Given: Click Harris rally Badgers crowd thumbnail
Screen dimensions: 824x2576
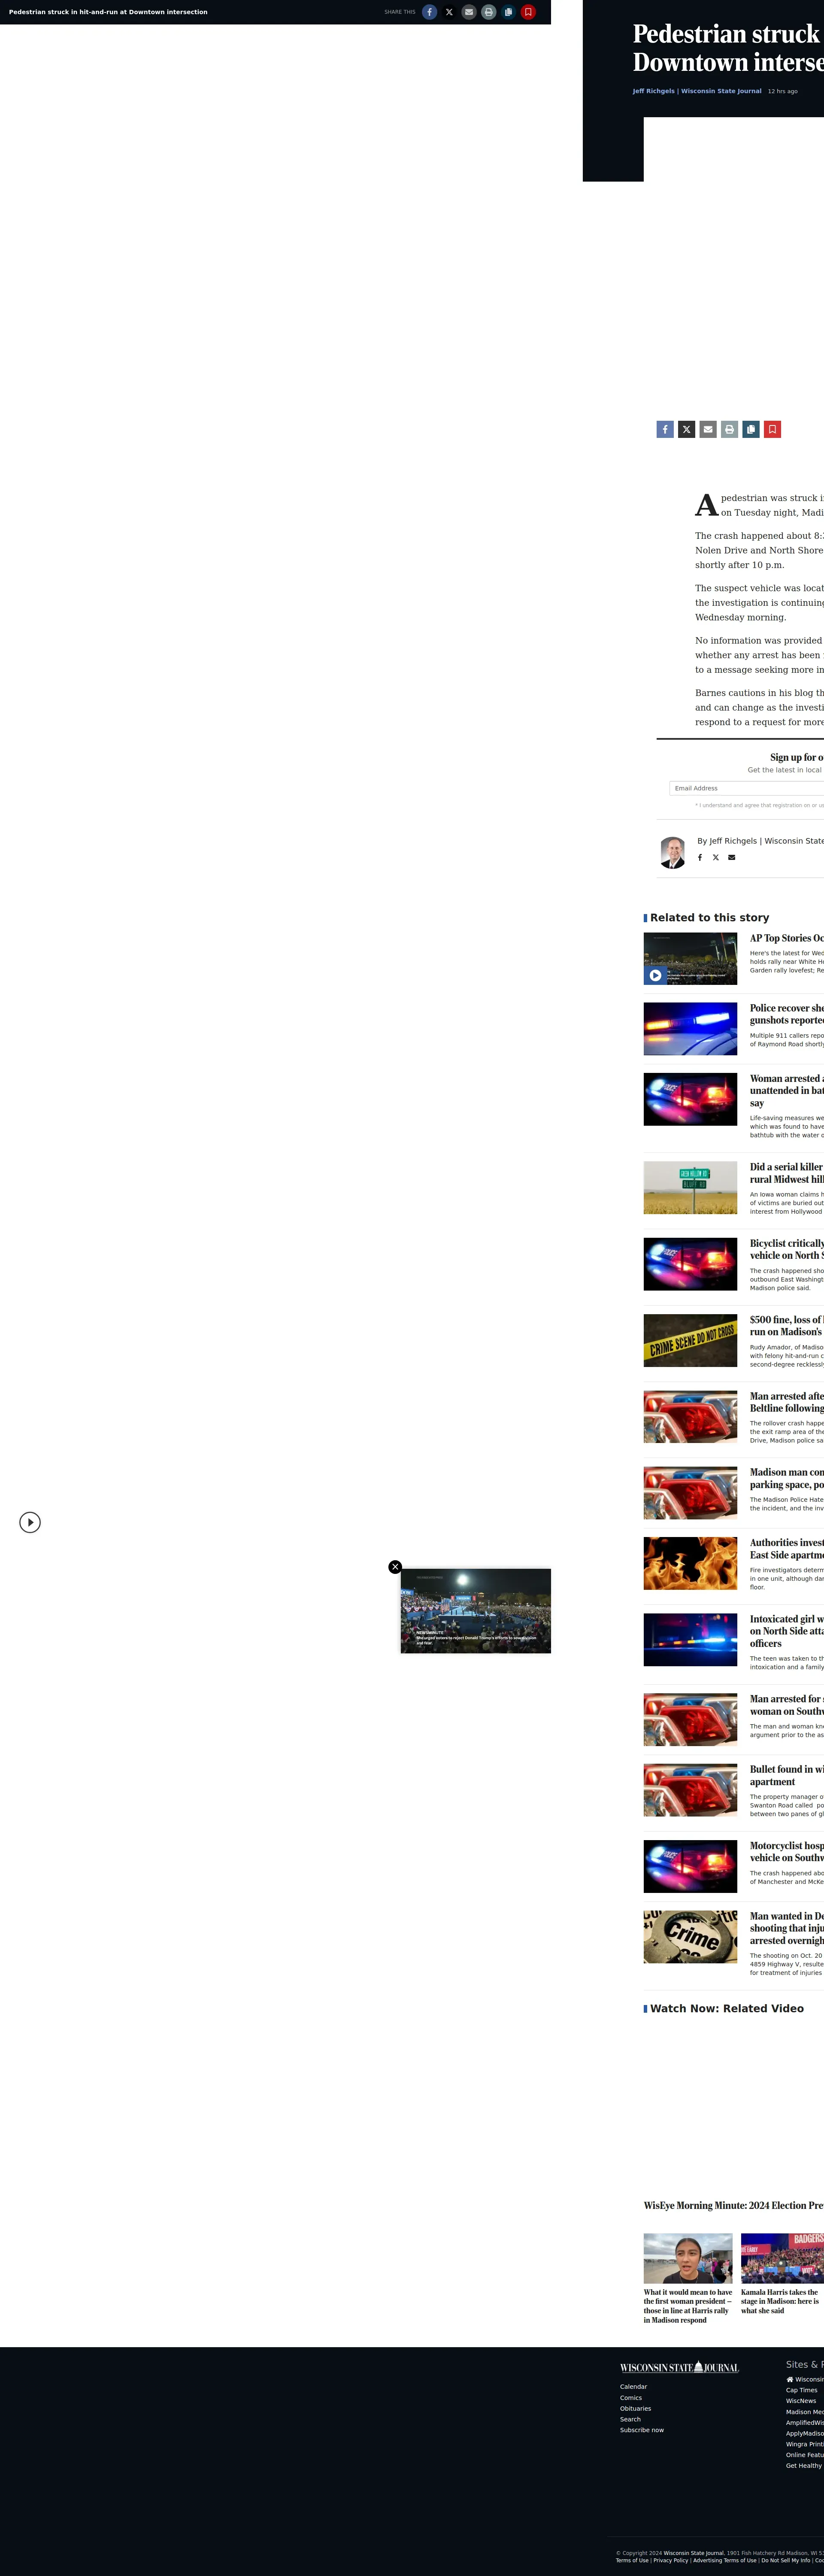Looking at the screenshot, I should [x=782, y=2258].
